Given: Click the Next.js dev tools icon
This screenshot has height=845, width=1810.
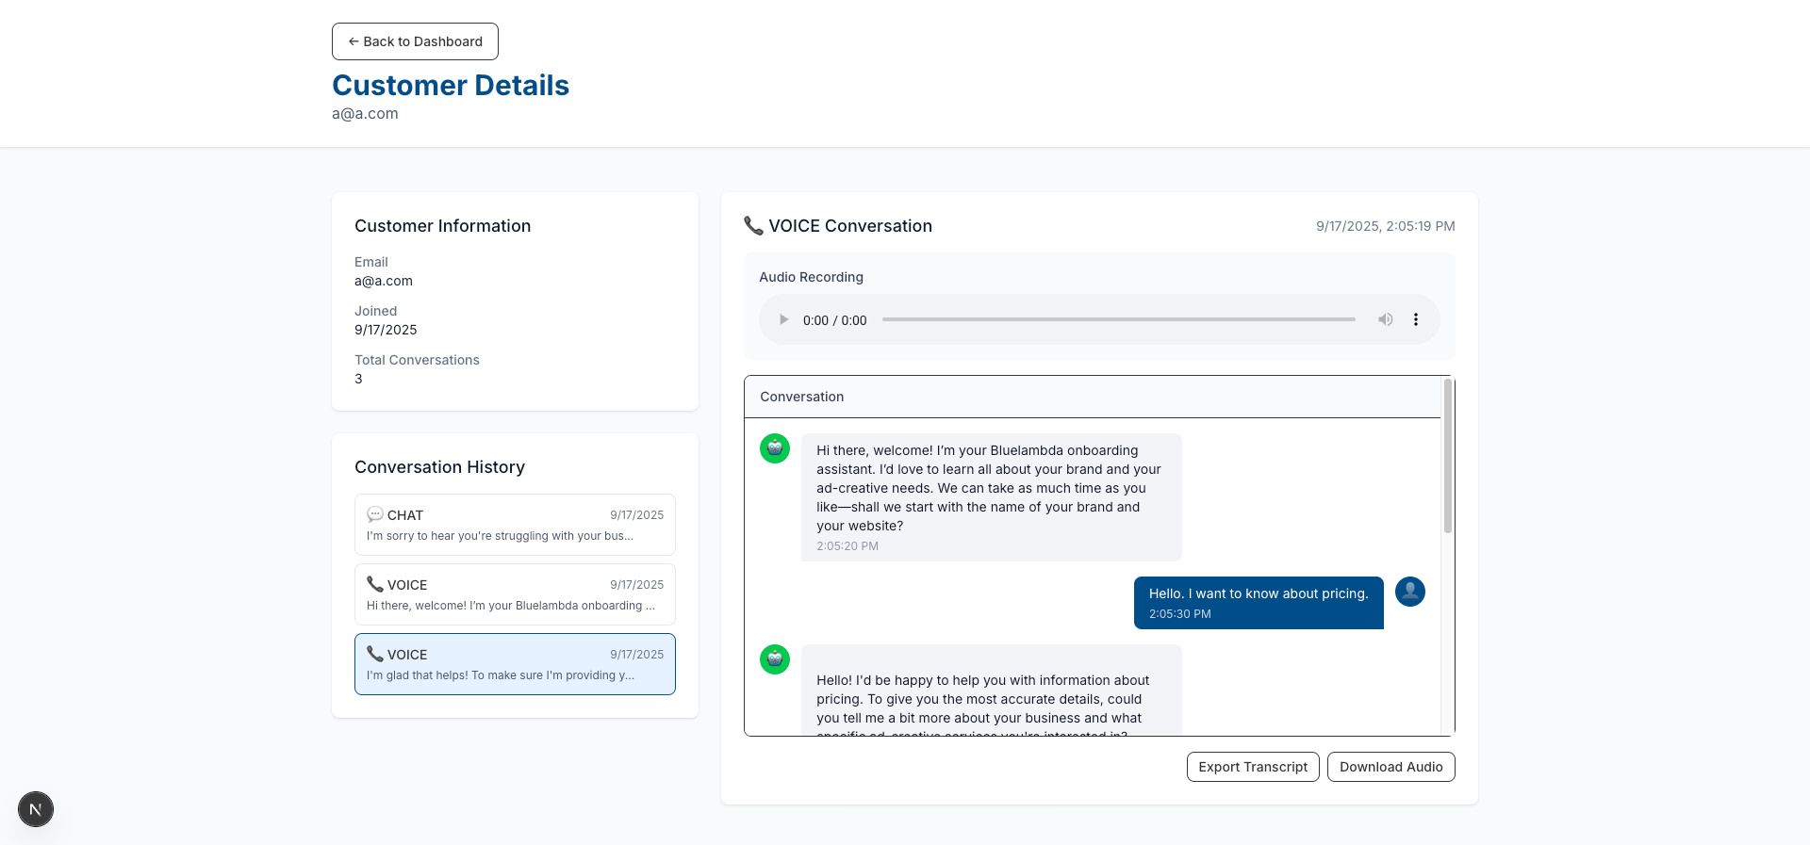Looking at the screenshot, I should (x=36, y=809).
